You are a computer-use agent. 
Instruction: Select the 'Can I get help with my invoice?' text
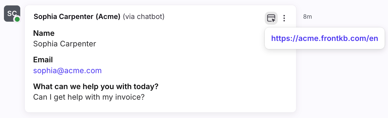(x=89, y=97)
